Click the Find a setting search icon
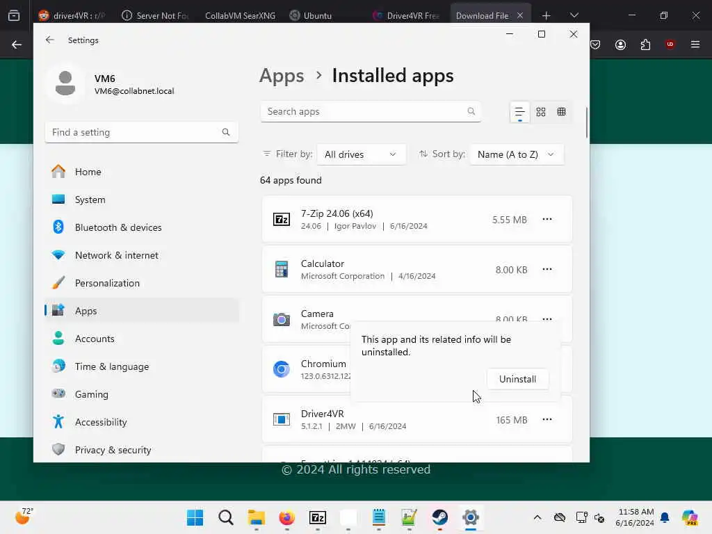Screen dimensions: 712x534 [226, 132]
